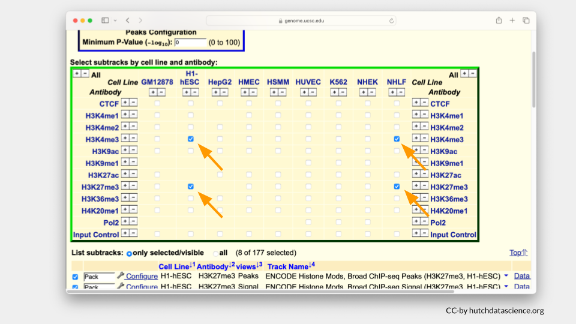Click the minus button under HSMM
576x324 pixels.
click(x=282, y=92)
